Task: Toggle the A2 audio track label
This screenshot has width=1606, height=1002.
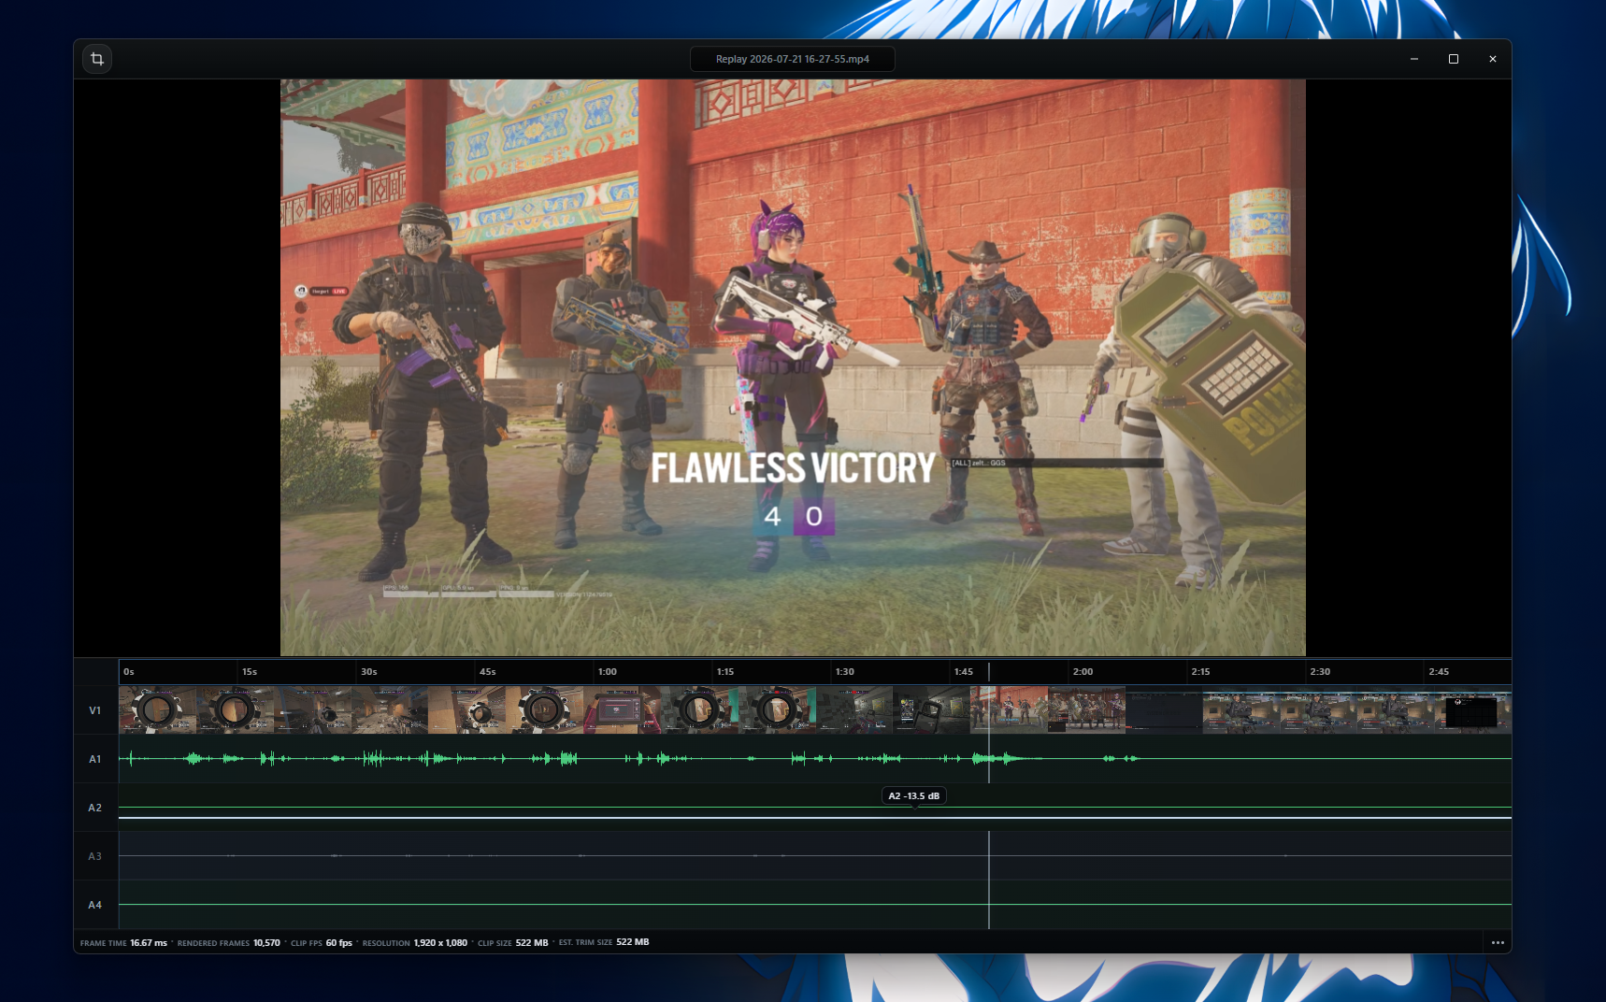Action: pyautogui.click(x=95, y=808)
